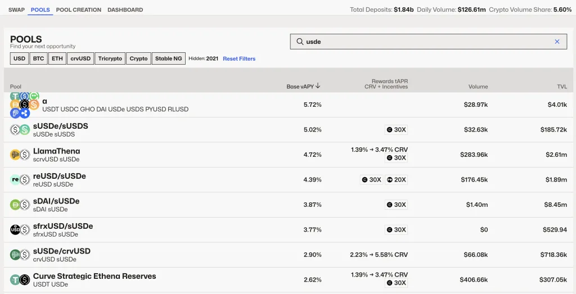Open the SWAP tab

(16, 10)
